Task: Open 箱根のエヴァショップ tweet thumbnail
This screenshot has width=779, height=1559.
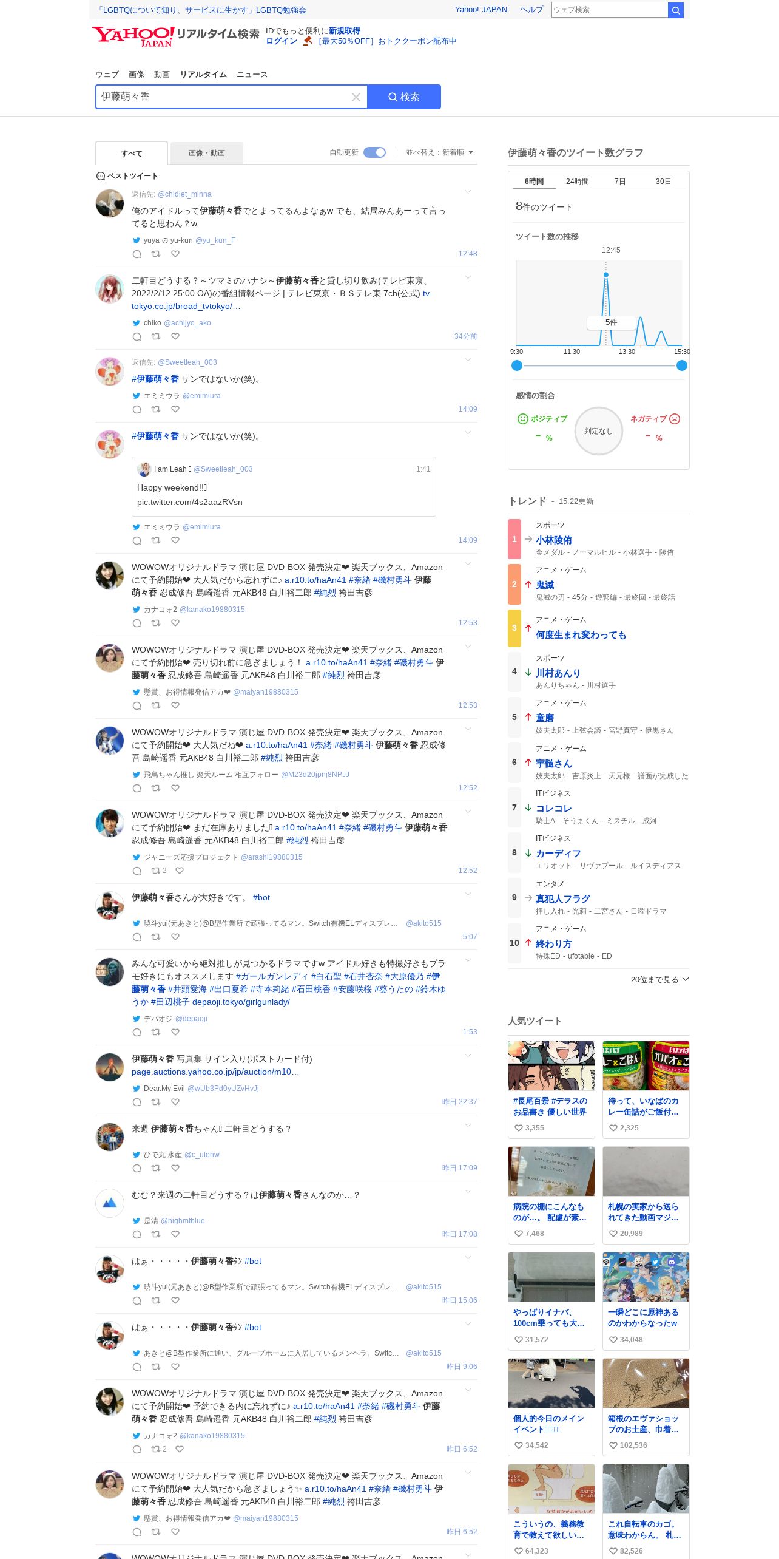Action: point(646,1384)
